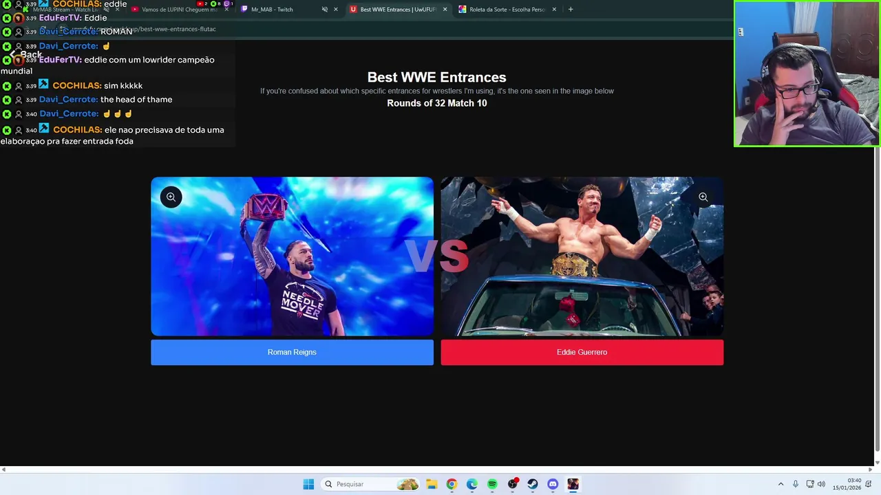Open Spotify from taskbar
The height and width of the screenshot is (495, 881).
(x=492, y=484)
